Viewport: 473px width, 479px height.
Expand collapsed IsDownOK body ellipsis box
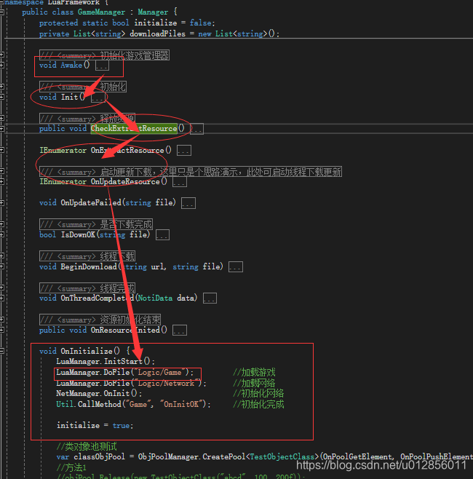click(x=162, y=235)
